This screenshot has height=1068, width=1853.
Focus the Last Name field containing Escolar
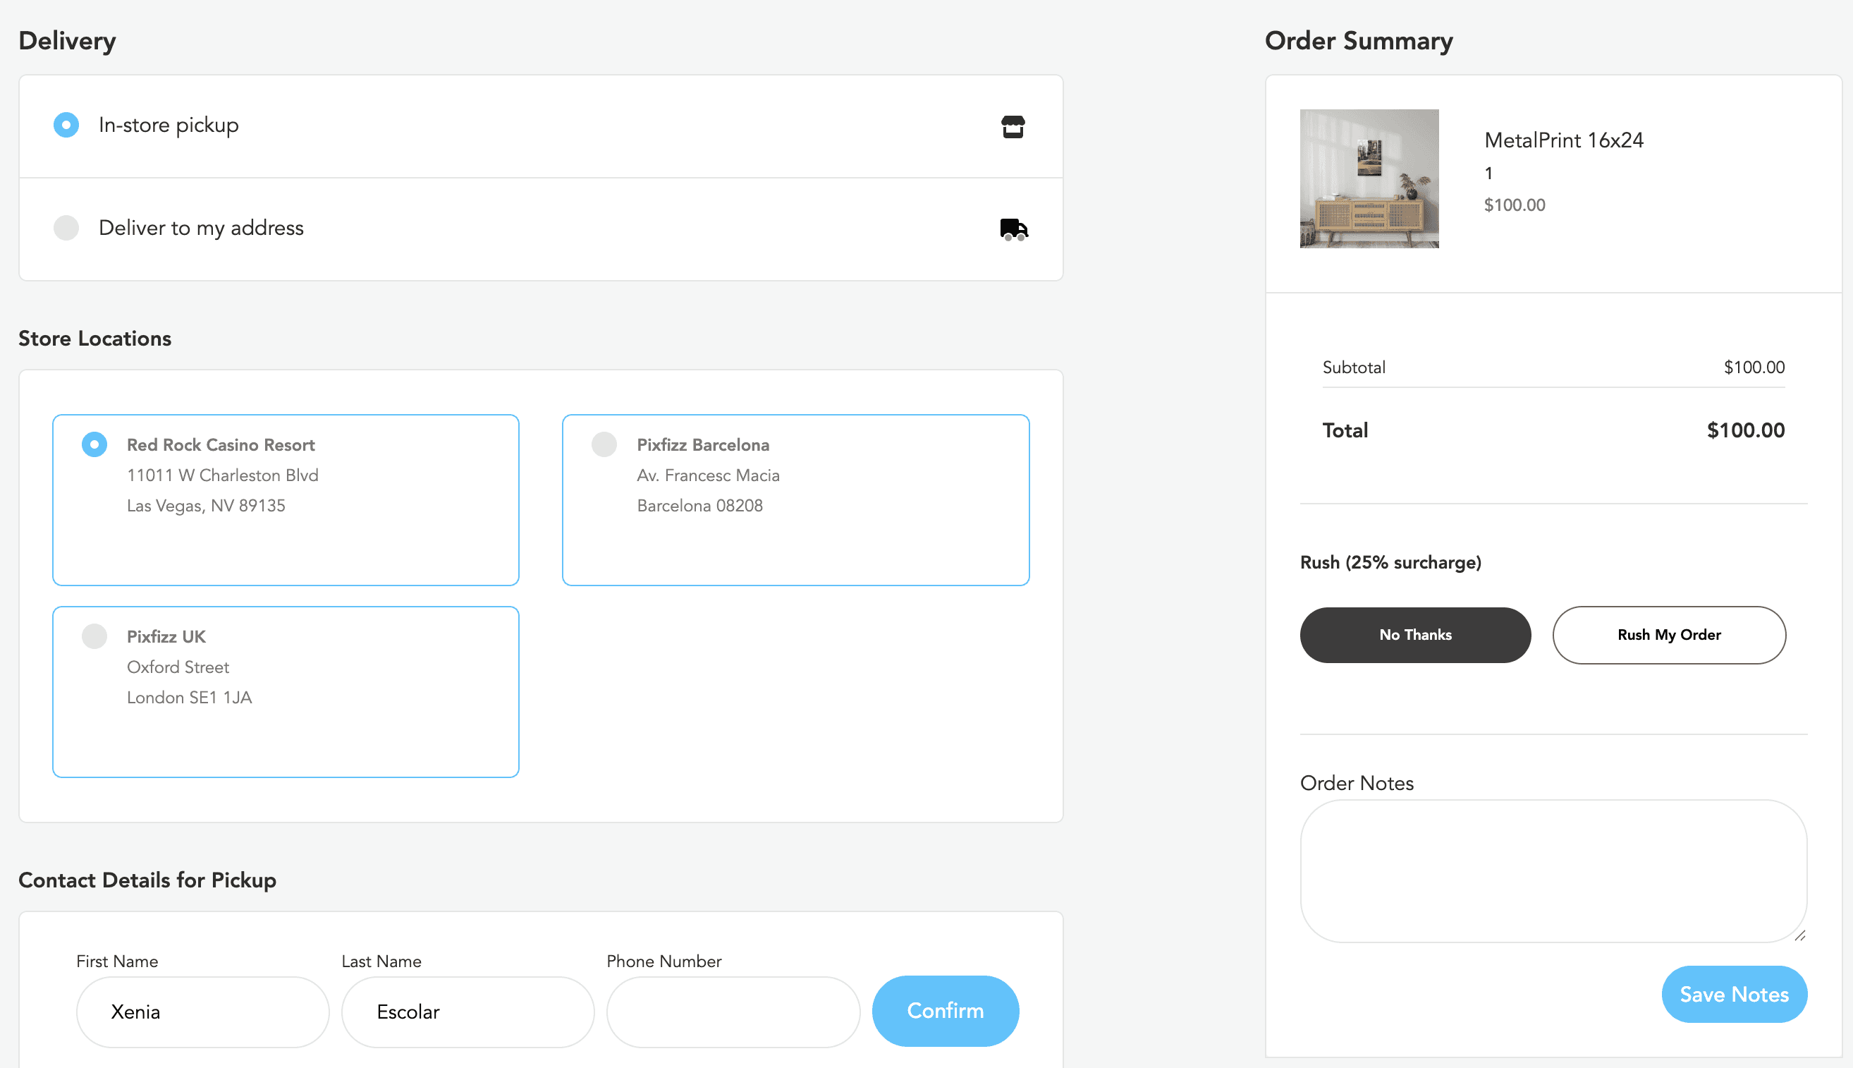467,1012
